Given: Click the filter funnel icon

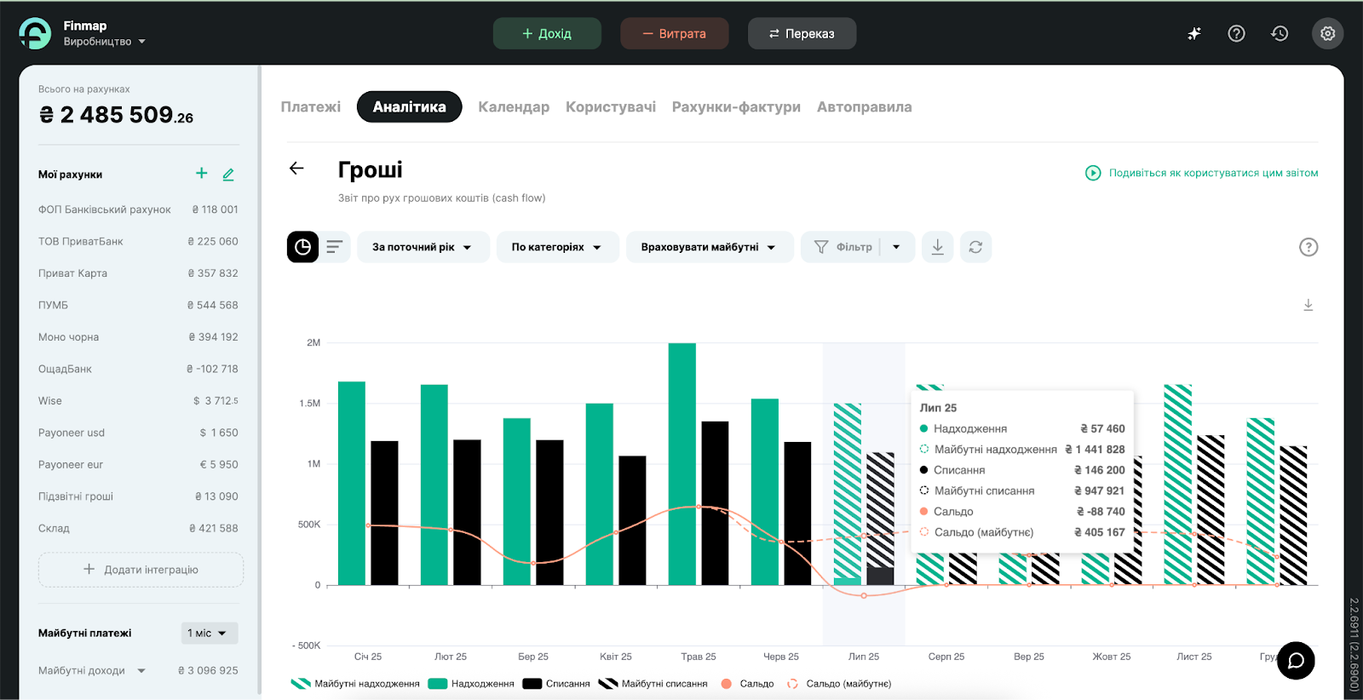Looking at the screenshot, I should pos(821,247).
